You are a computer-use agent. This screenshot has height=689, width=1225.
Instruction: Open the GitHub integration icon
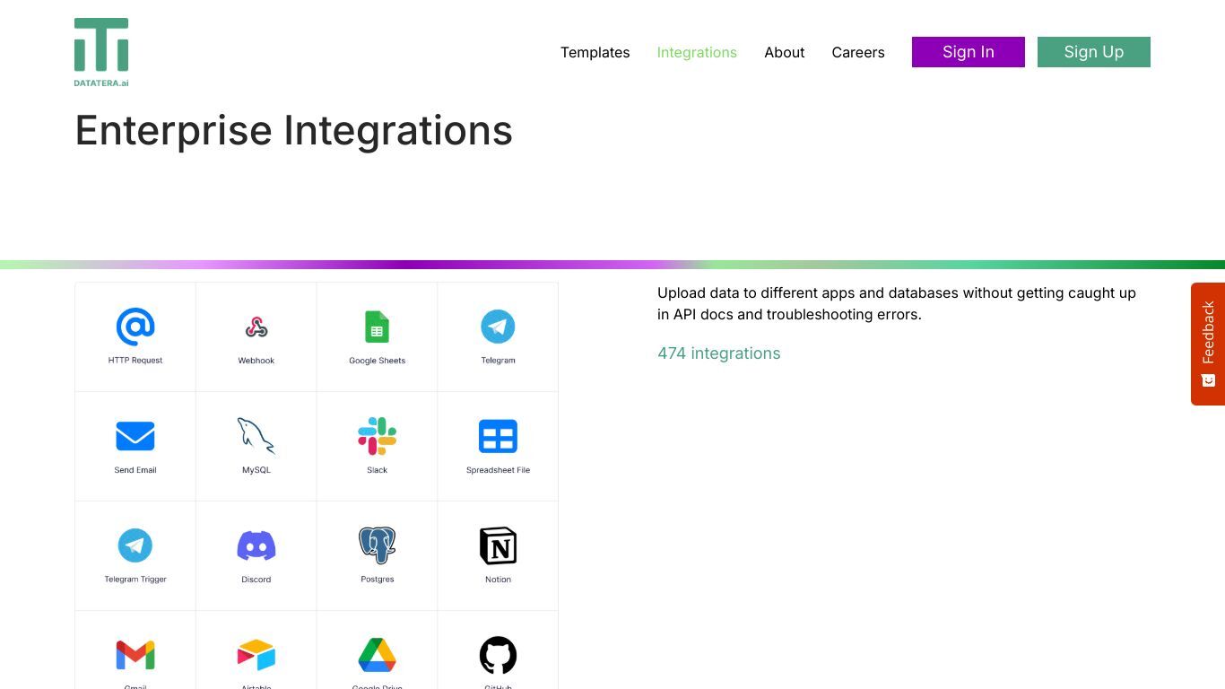click(498, 656)
